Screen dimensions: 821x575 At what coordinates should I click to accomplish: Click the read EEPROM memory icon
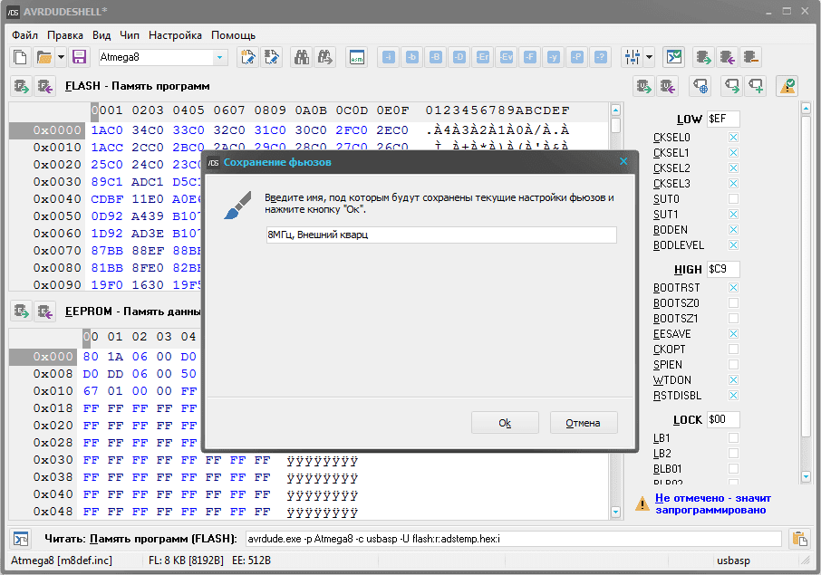pos(22,311)
